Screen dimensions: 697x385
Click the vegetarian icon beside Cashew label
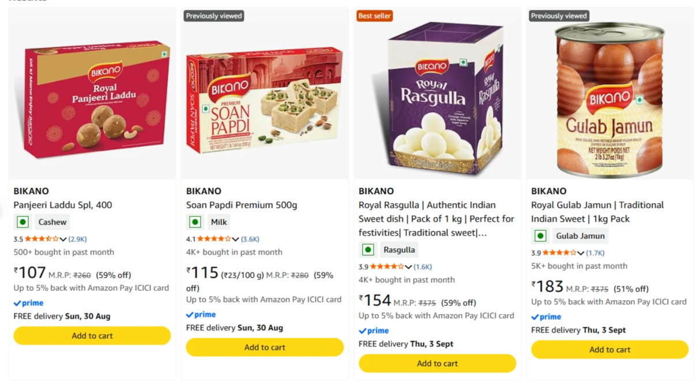click(22, 222)
